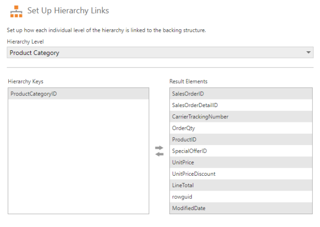
Task: Select ProductCategoryID in Hierarchy Keys
Action: [x=79, y=94]
